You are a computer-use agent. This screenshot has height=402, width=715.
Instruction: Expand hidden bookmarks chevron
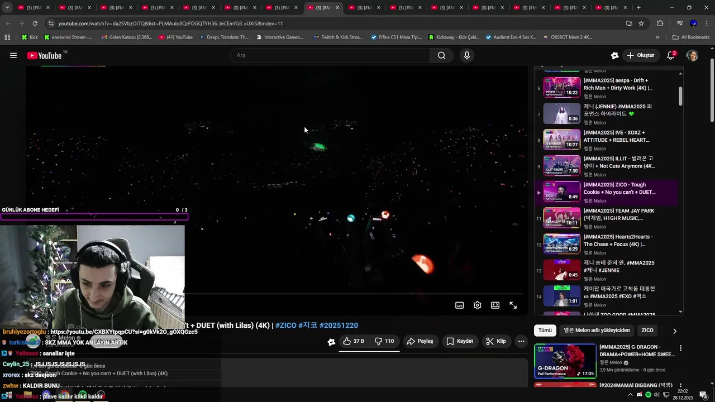point(657,37)
